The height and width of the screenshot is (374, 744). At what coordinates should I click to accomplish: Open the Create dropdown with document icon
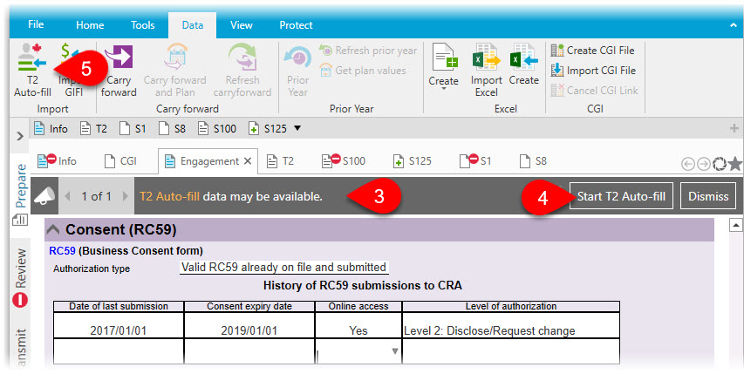click(444, 66)
